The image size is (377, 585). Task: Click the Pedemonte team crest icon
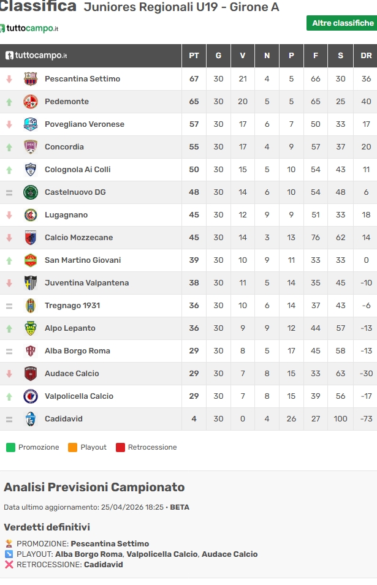pos(31,102)
